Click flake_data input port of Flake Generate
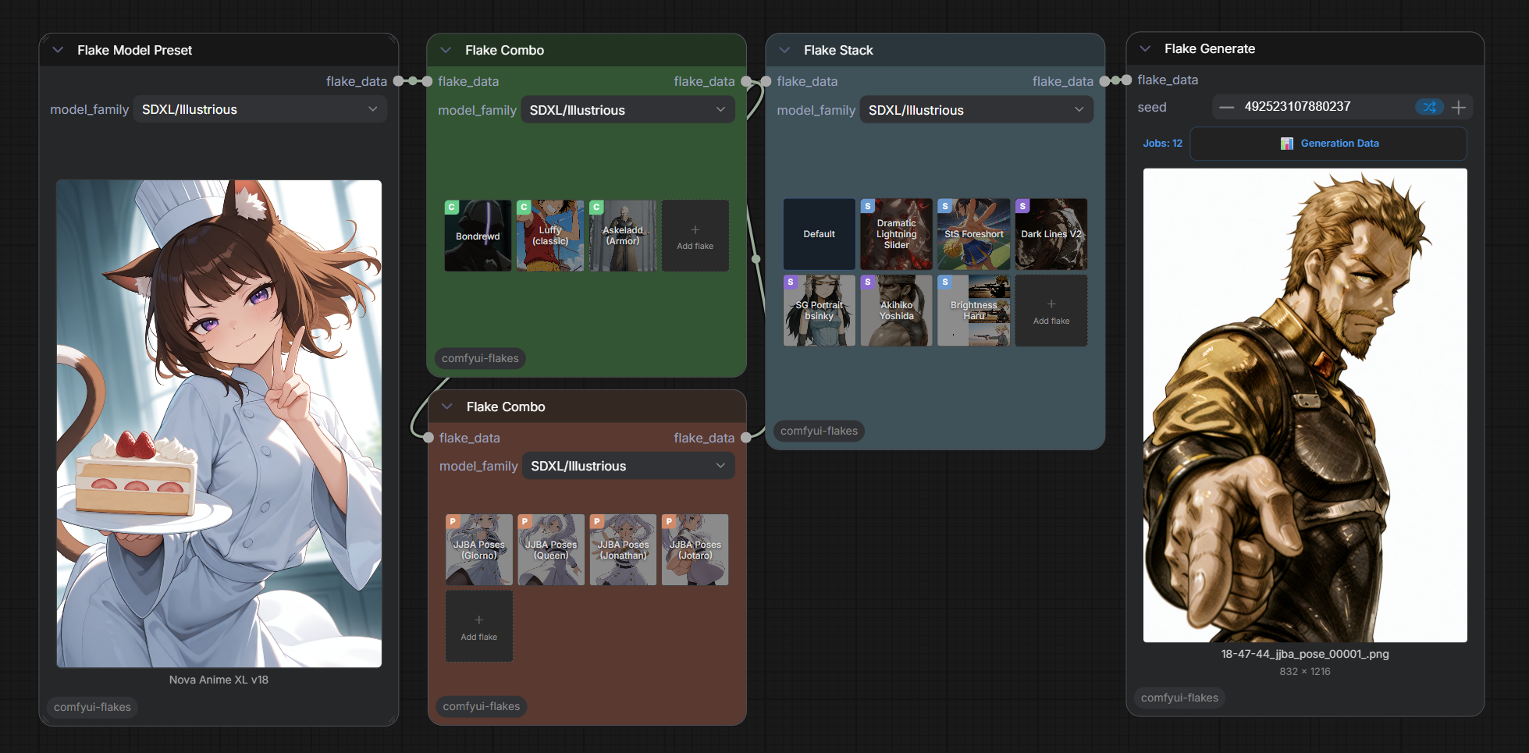This screenshot has height=753, width=1529. click(x=1126, y=80)
